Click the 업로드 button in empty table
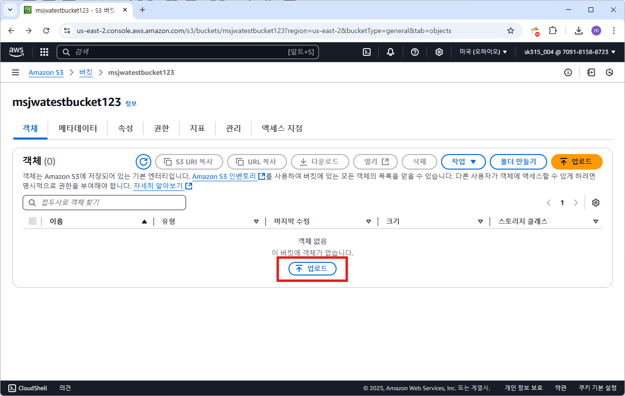625x396 pixels. coord(312,269)
